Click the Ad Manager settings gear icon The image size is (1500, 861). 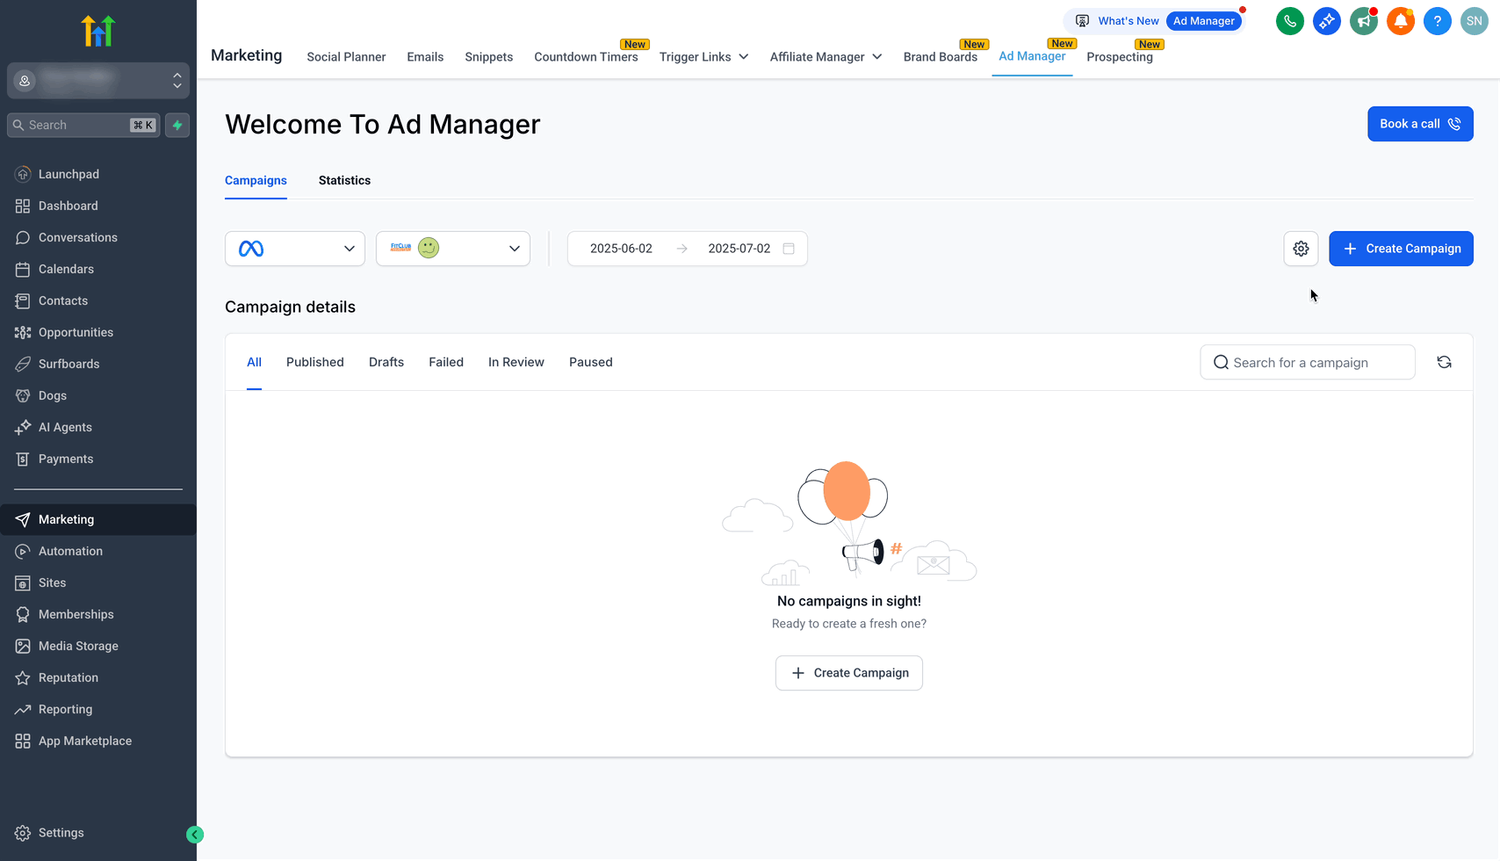pos(1301,249)
